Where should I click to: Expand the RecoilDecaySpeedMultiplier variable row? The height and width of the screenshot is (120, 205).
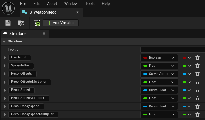[x=5, y=115]
